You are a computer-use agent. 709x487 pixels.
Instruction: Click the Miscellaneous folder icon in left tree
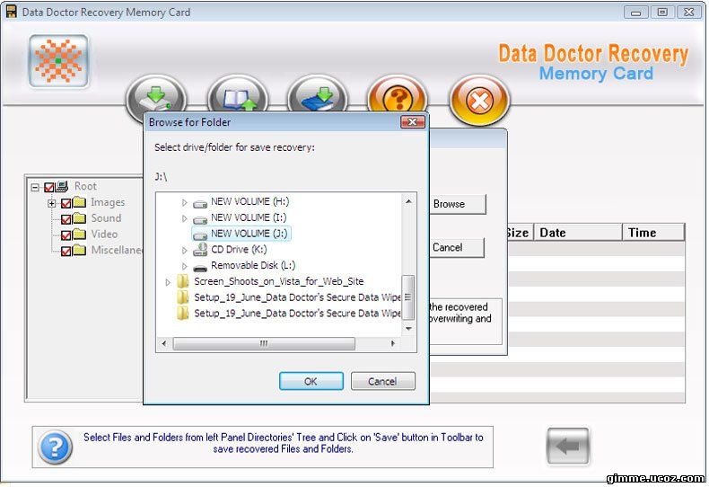tap(80, 250)
